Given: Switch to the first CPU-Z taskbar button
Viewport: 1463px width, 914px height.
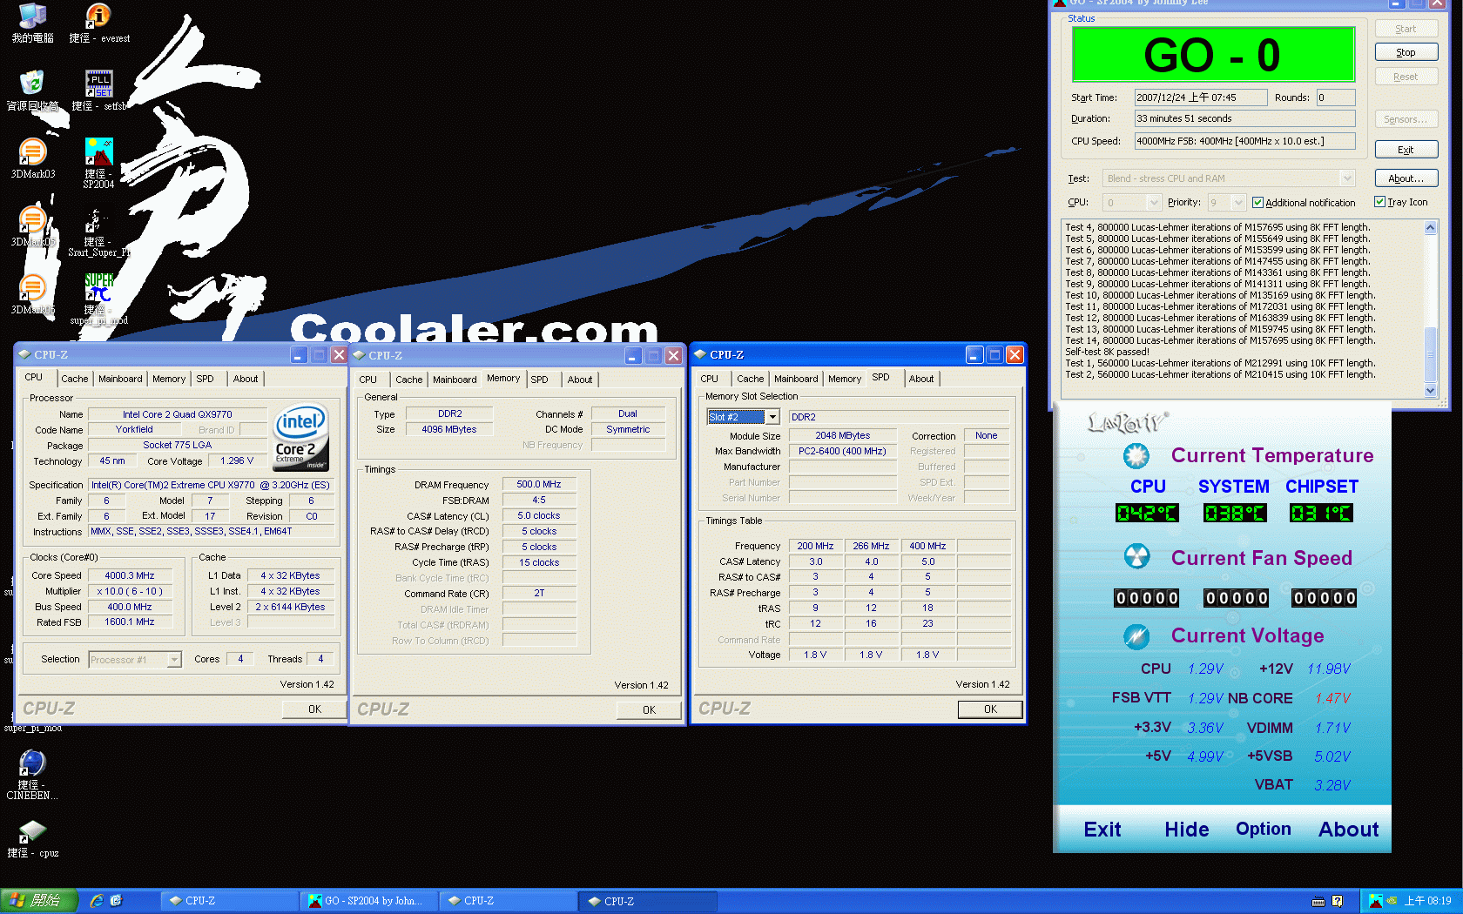Looking at the screenshot, I should tap(229, 901).
